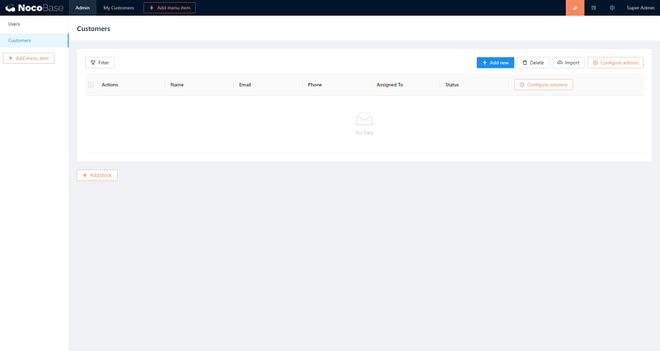
Task: Click the Add new button
Action: [495, 62]
